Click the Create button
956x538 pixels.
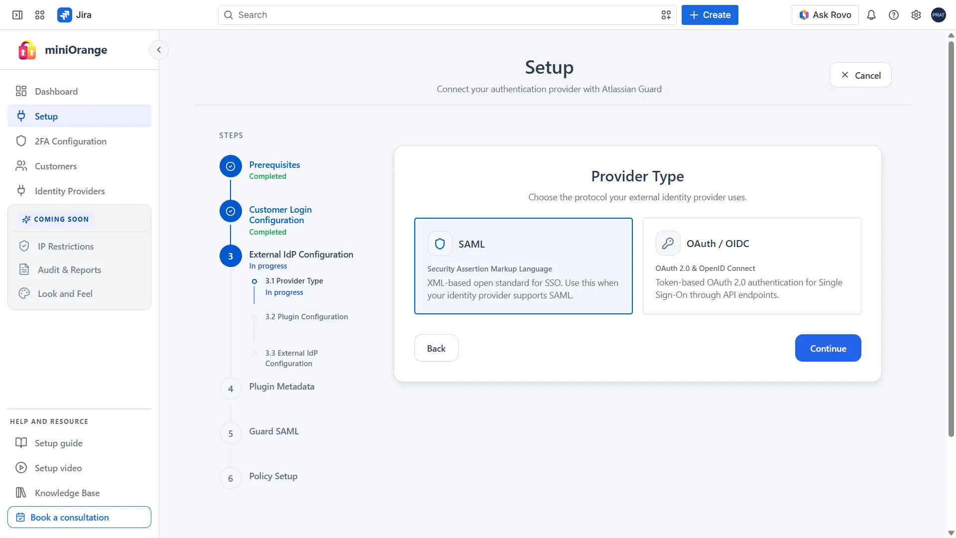click(710, 15)
